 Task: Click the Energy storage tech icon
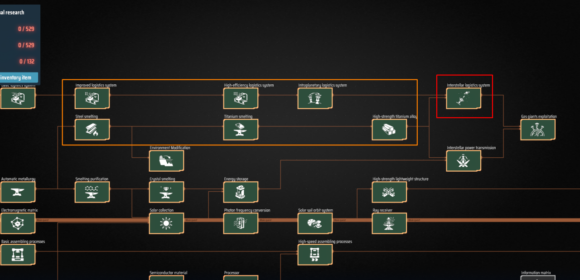click(241, 192)
